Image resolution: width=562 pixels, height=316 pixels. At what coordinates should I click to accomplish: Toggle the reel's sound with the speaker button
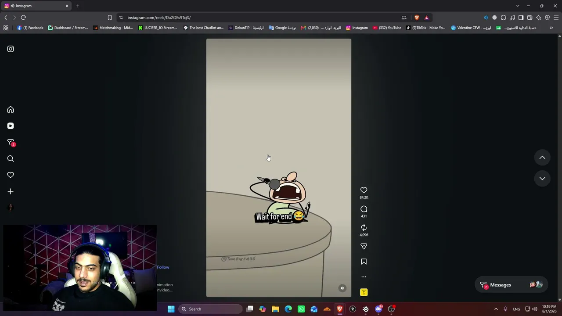tap(342, 288)
